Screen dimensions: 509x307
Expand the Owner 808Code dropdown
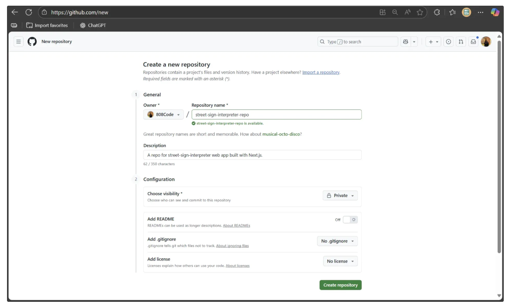(163, 115)
